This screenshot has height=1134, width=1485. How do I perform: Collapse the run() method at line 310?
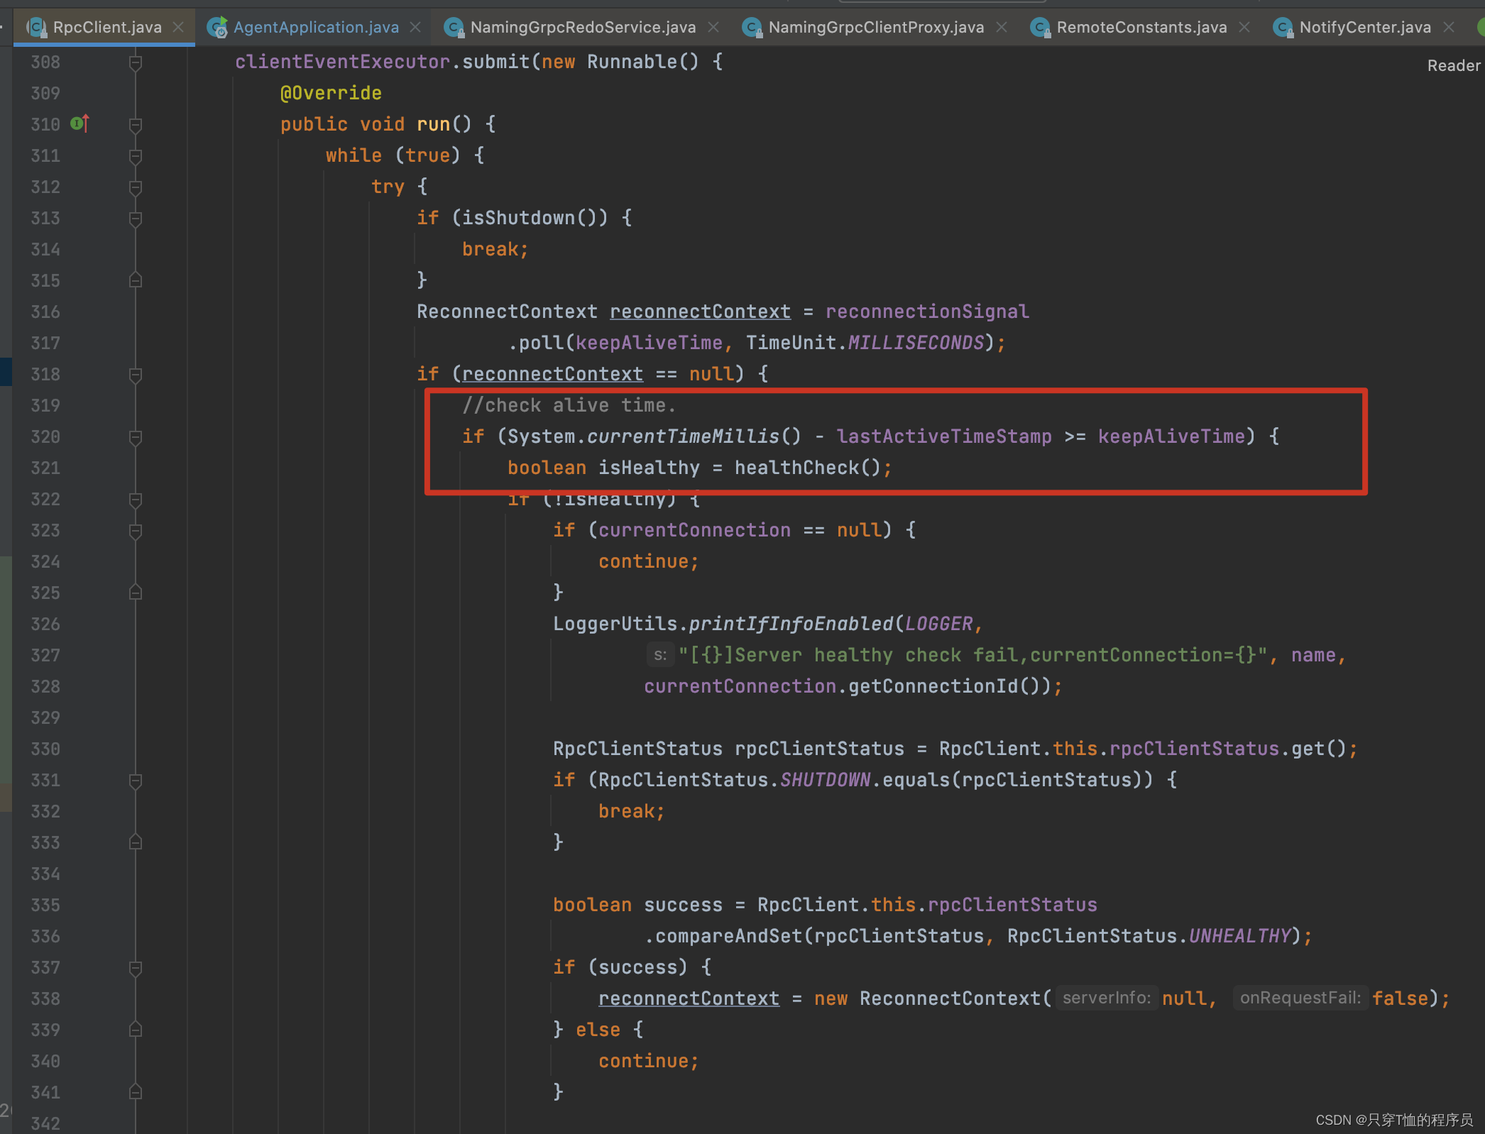coord(136,125)
